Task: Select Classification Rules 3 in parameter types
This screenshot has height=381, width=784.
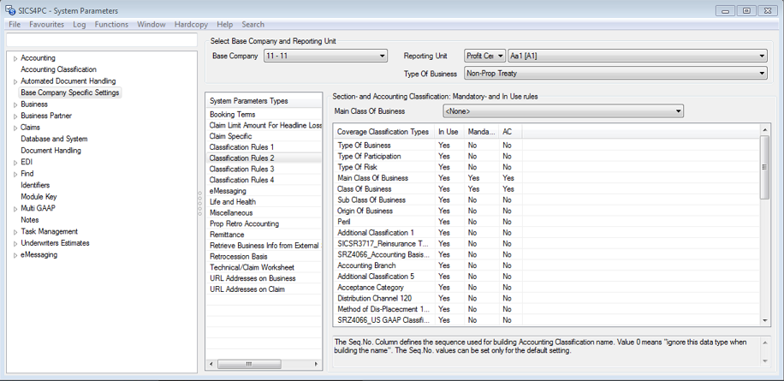Action: pyautogui.click(x=241, y=170)
